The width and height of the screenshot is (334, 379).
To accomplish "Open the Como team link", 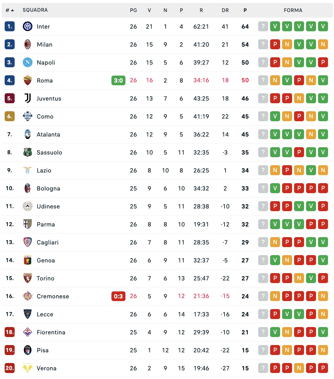I will (45, 116).
